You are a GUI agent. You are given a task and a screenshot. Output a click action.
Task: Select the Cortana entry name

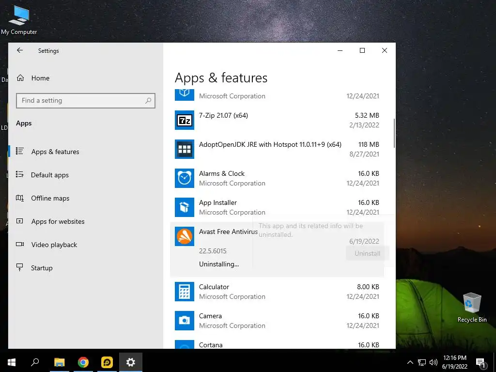click(x=211, y=345)
